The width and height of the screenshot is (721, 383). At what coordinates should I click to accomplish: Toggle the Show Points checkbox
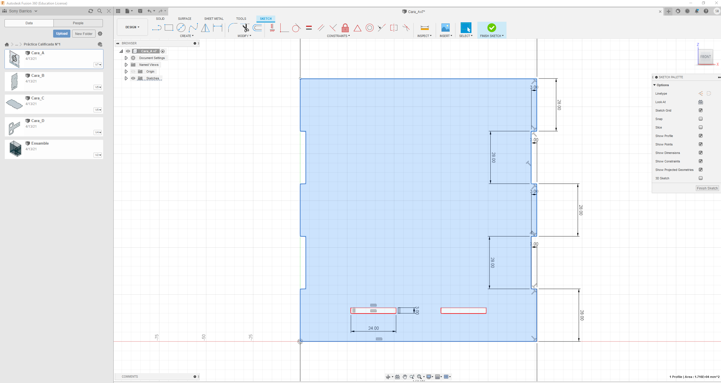[701, 144]
